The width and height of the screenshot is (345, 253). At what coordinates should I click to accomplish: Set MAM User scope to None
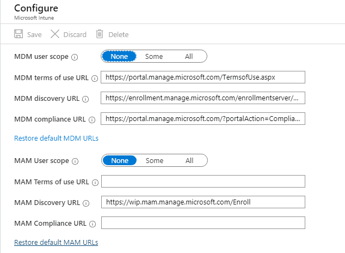click(x=120, y=160)
